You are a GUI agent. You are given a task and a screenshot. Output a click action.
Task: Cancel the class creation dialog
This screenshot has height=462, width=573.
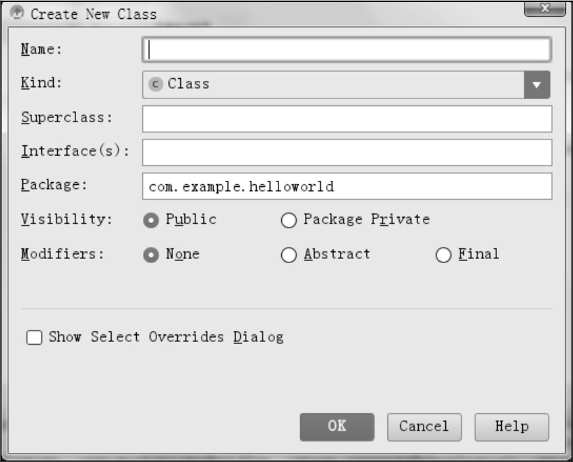pos(424,426)
